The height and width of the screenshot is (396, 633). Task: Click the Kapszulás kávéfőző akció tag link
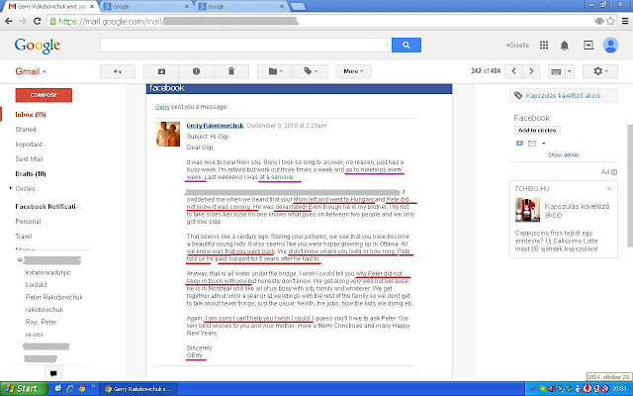click(563, 95)
